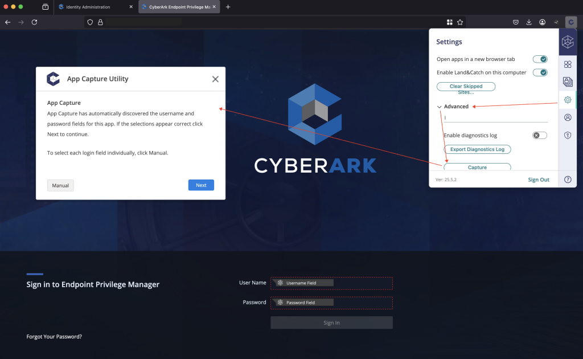Click the Sign Out link
This screenshot has width=583, height=359.
539,179
